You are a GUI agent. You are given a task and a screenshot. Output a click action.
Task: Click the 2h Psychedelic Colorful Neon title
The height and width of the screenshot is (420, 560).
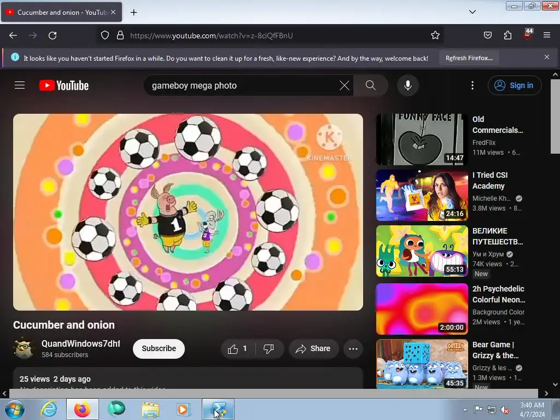tap(499, 294)
